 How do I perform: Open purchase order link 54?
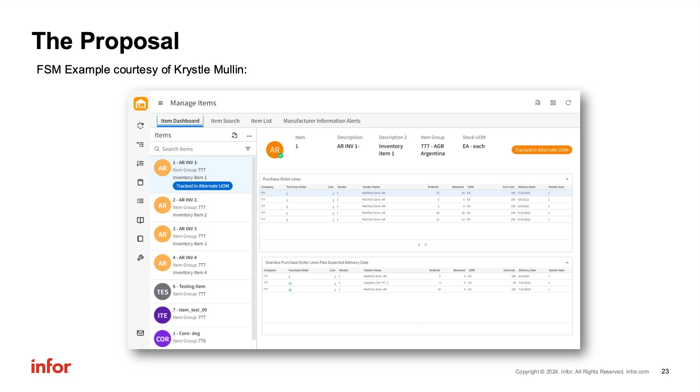pyautogui.click(x=290, y=283)
